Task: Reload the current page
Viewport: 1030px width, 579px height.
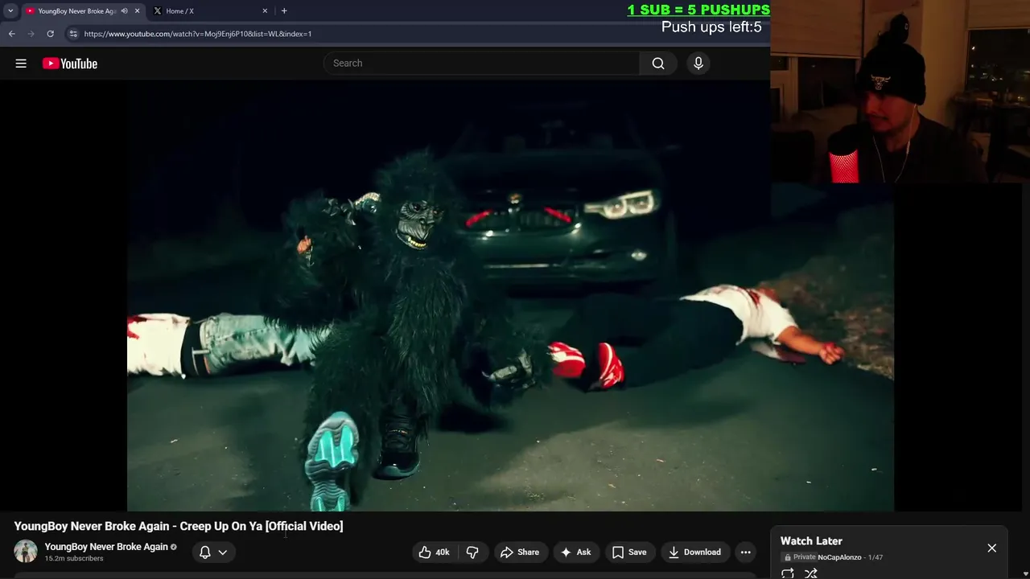Action: pos(51,34)
